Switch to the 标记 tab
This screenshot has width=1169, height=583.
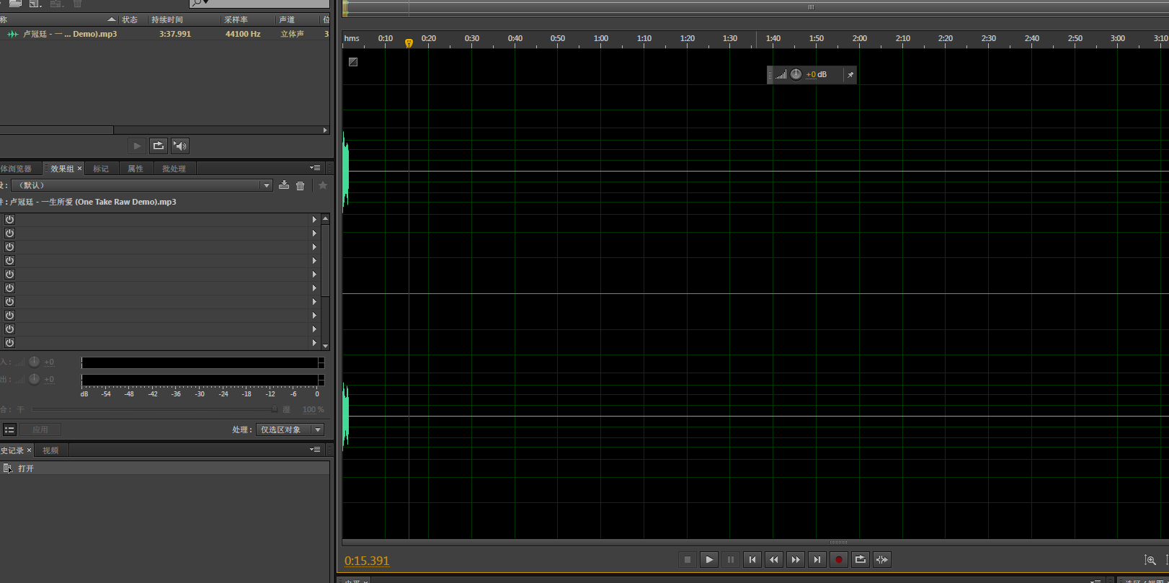point(101,169)
